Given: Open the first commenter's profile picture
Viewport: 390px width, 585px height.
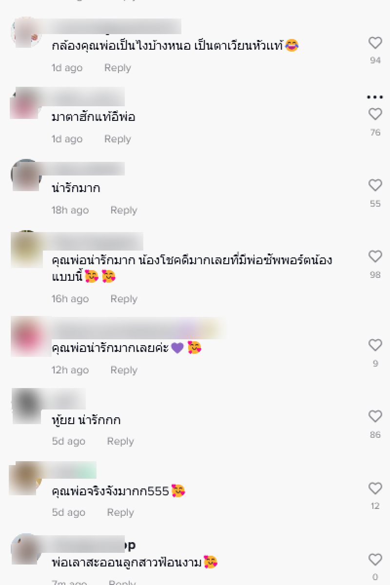Looking at the screenshot, I should pyautogui.click(x=26, y=32).
